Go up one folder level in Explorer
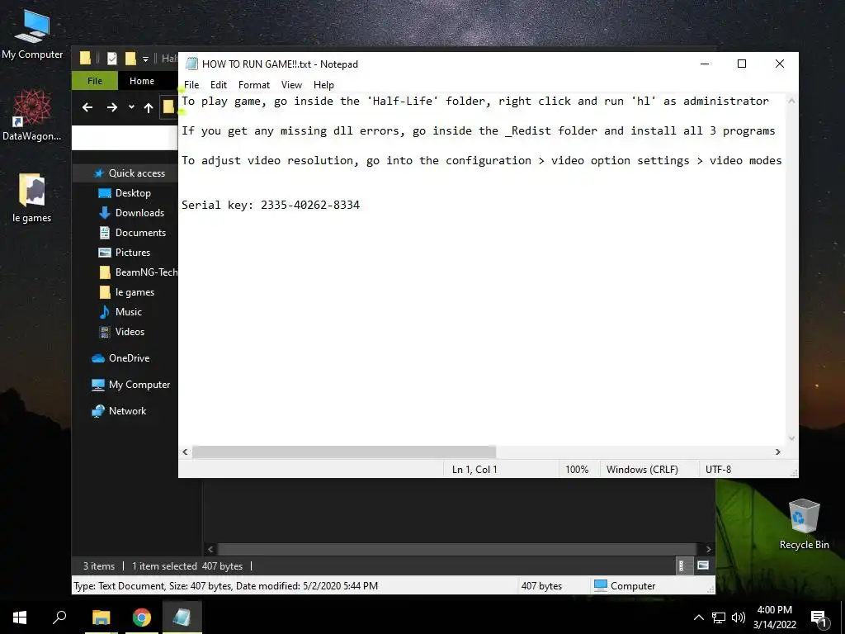The image size is (845, 634). (x=149, y=107)
